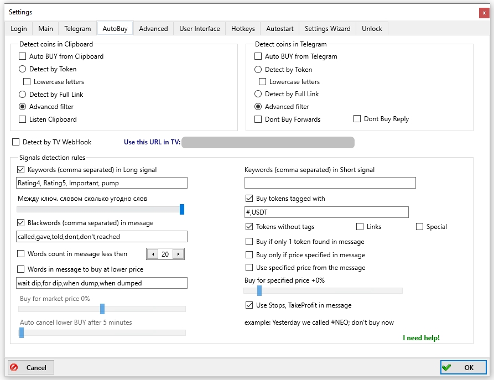Adjust words-between-keywords slider

pyautogui.click(x=182, y=210)
